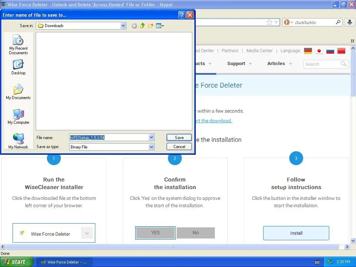This screenshot has width=356, height=267.
Task: Bookmark this page with the star icon
Action: [x=269, y=22]
